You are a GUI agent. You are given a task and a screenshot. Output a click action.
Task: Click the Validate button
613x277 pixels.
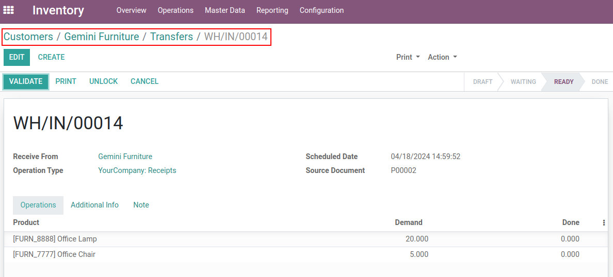point(26,81)
